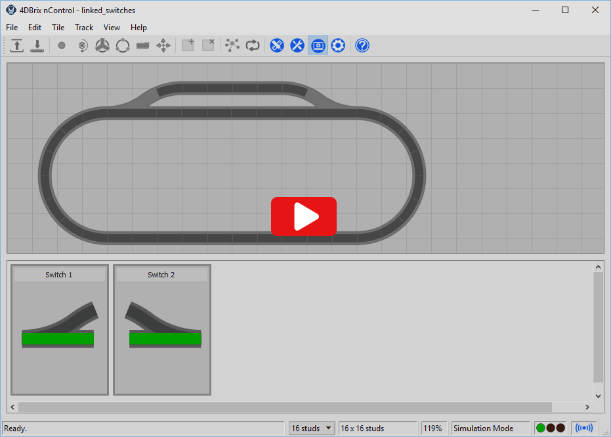Click the blue ruler and pencil icon
611x437 pixels.
pyautogui.click(x=277, y=45)
